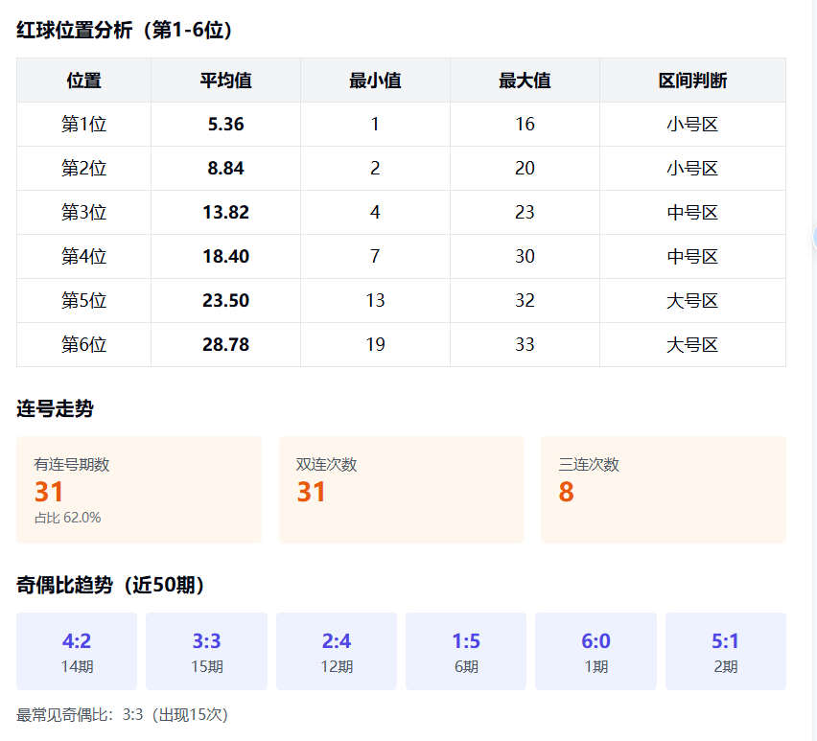Choose the 2:4 ratio tile
The width and height of the screenshot is (817, 741).
(337, 652)
